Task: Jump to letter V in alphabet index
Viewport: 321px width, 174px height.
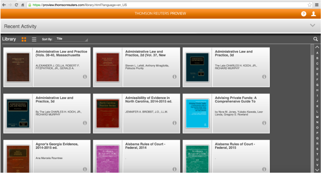Action: [x=317, y=165]
